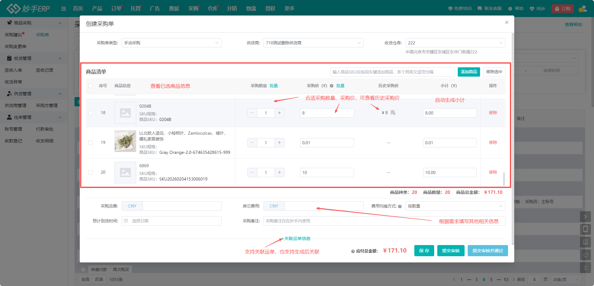Click the minus icon for item 20 quantity
The height and width of the screenshot is (286, 594).
click(252, 172)
